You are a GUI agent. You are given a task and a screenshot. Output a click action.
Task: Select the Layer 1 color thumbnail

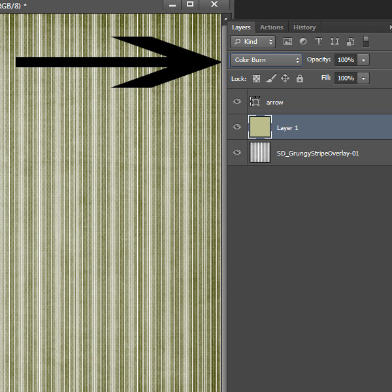[260, 127]
